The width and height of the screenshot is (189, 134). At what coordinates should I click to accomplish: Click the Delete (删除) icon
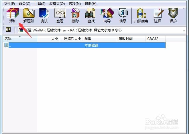[76, 15]
